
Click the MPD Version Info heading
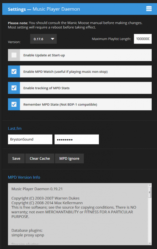point(24,177)
